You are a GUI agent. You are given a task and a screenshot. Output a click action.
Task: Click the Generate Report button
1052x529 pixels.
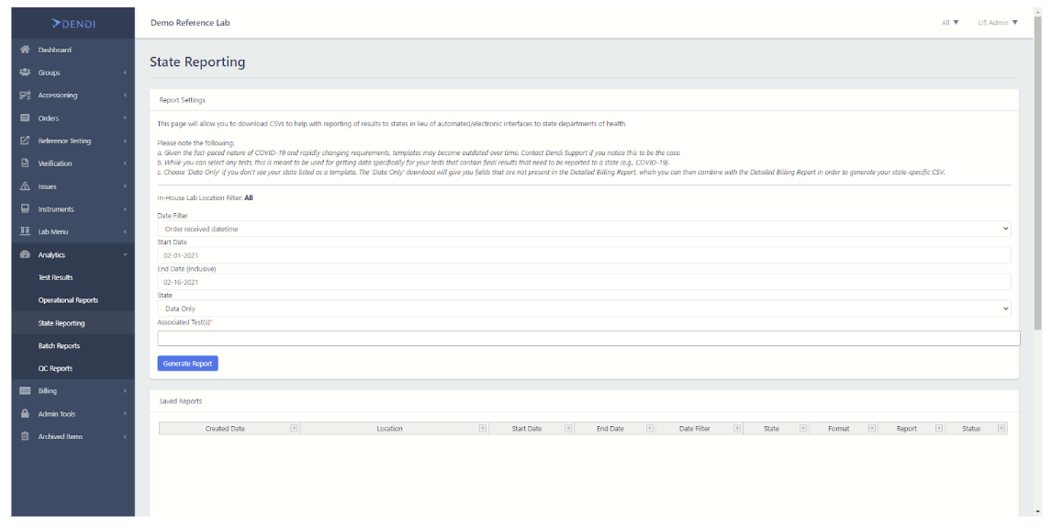[x=187, y=364]
